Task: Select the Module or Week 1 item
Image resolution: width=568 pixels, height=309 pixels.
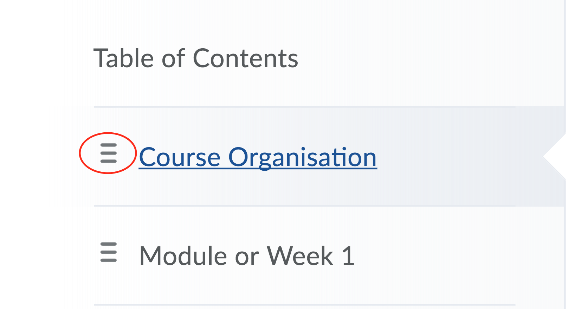Action: point(247,256)
